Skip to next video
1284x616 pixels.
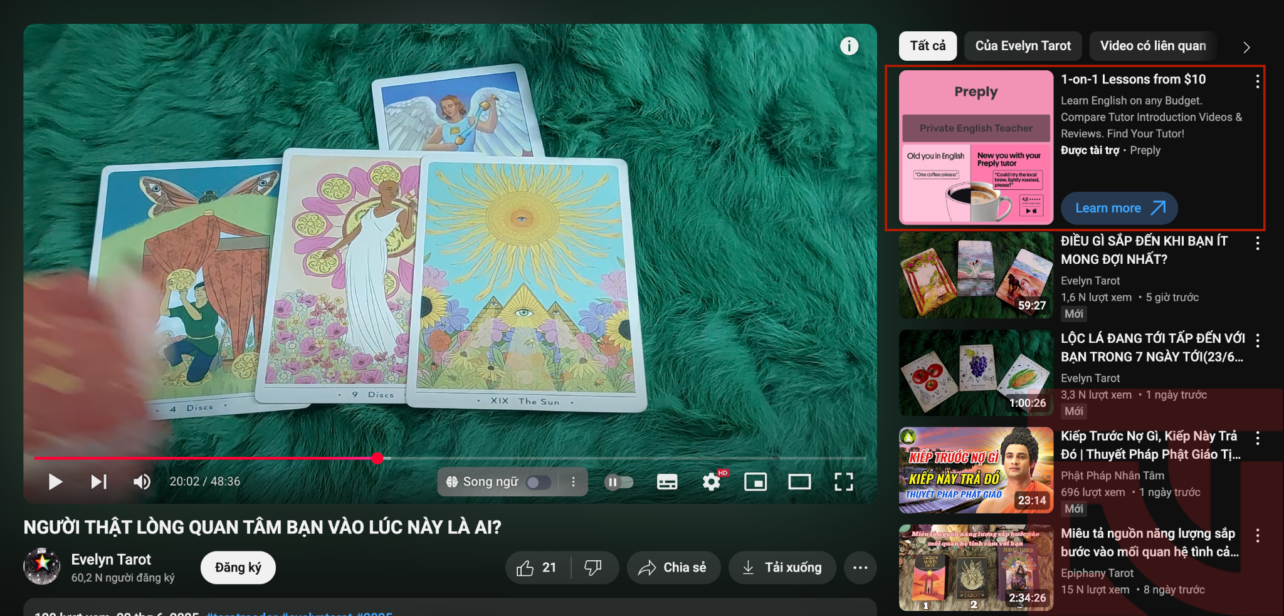(98, 481)
